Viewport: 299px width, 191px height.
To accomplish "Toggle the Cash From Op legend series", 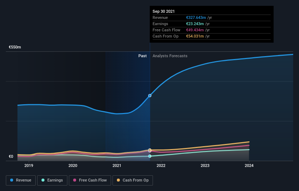I will point(133,180).
